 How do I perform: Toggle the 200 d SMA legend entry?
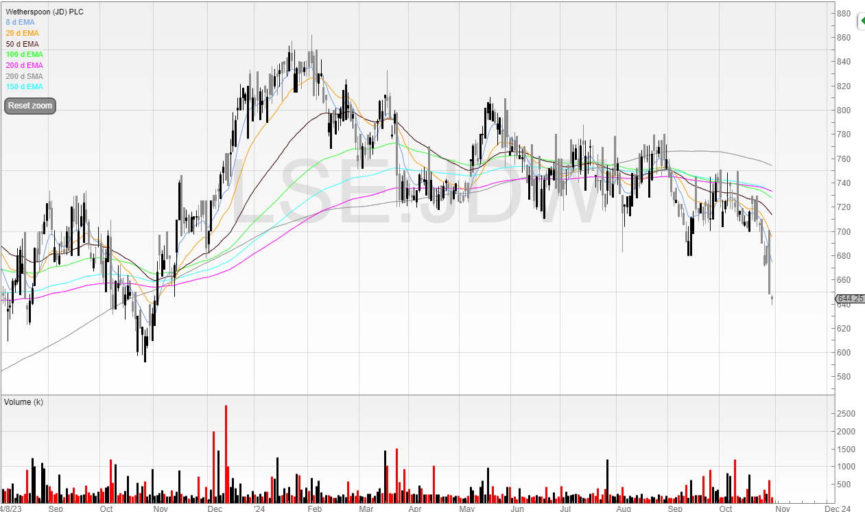coord(25,76)
